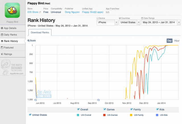This screenshot has width=182, height=124.
Task: Toggle the Overall category checkbox
Action: (78, 109)
